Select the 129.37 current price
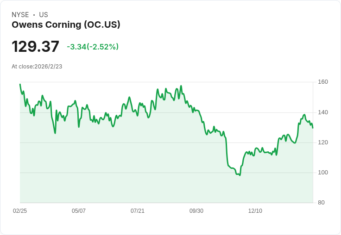This screenshot has height=235, width=341. (35, 47)
